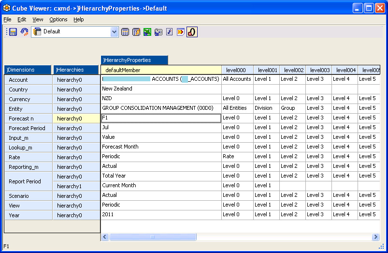Click the }HierarchyProperties dimension button
This screenshot has width=388, height=253.
click(x=134, y=60)
